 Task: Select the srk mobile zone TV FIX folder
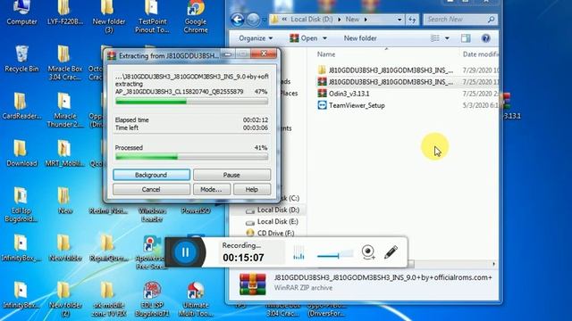108,300
